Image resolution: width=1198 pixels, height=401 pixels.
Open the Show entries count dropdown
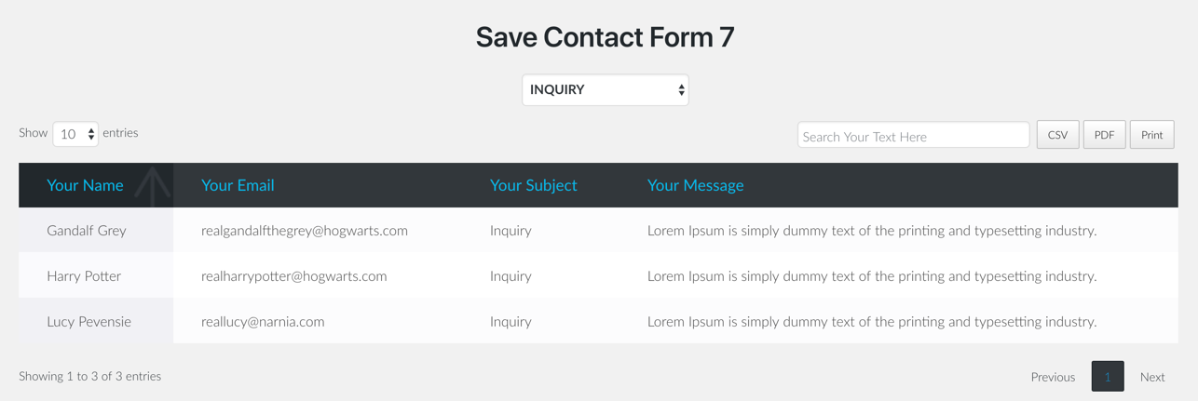(x=75, y=134)
